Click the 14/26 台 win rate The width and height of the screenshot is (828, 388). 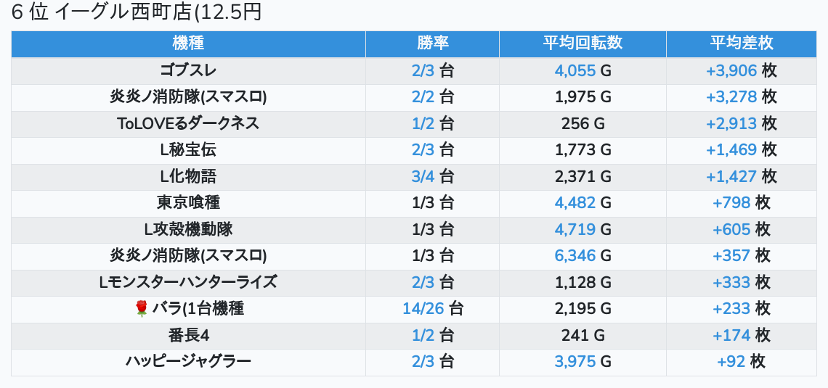(432, 309)
